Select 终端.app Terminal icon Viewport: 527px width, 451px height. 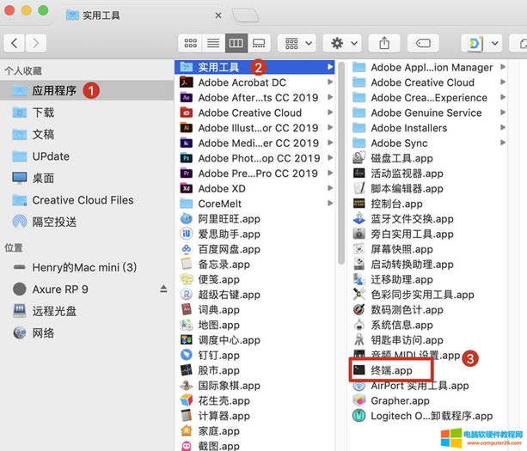click(359, 370)
